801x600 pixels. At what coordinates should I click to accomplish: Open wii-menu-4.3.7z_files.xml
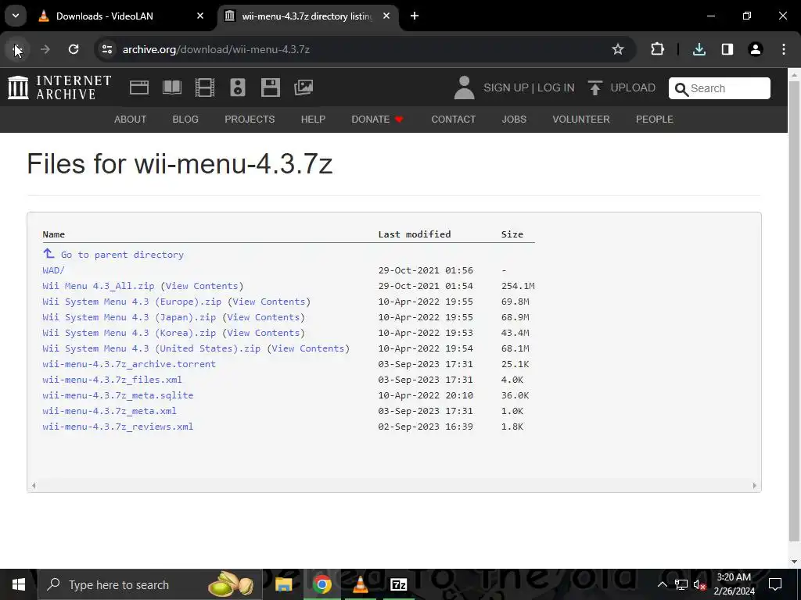[x=112, y=380]
